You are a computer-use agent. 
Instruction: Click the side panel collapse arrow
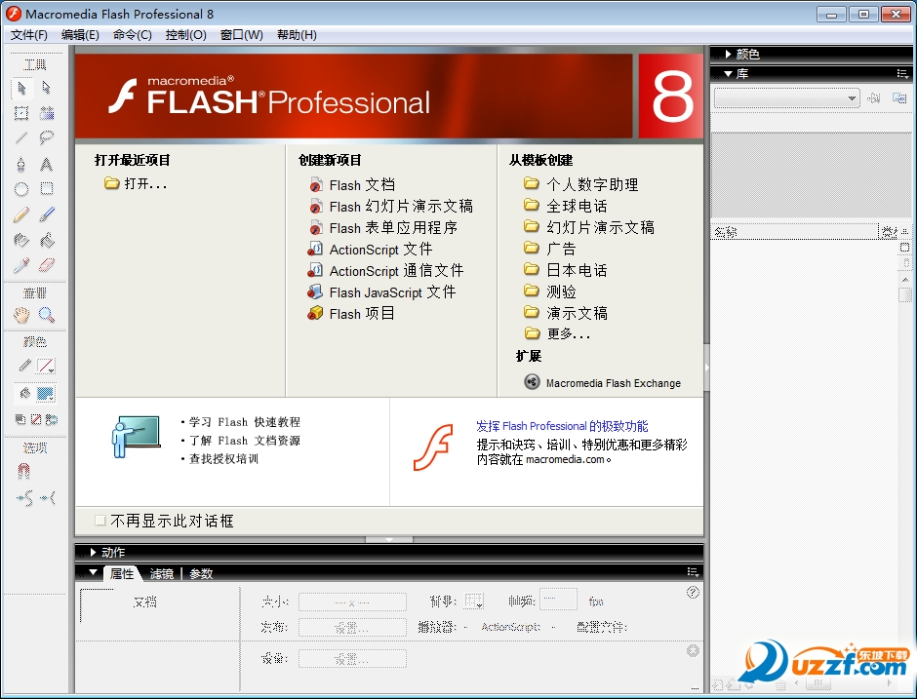[x=706, y=368]
